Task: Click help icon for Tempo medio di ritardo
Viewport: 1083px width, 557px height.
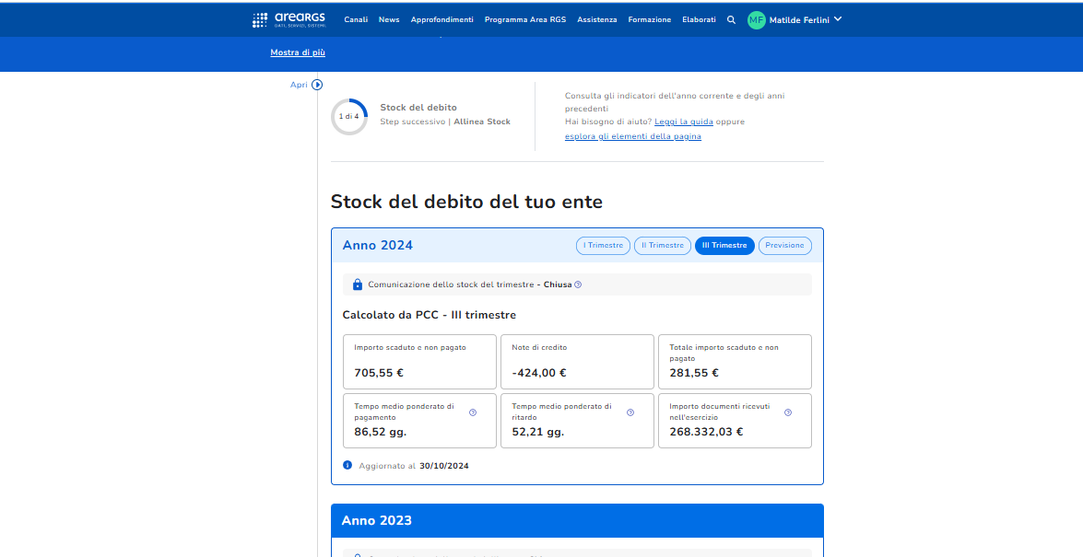Action: coord(630,412)
